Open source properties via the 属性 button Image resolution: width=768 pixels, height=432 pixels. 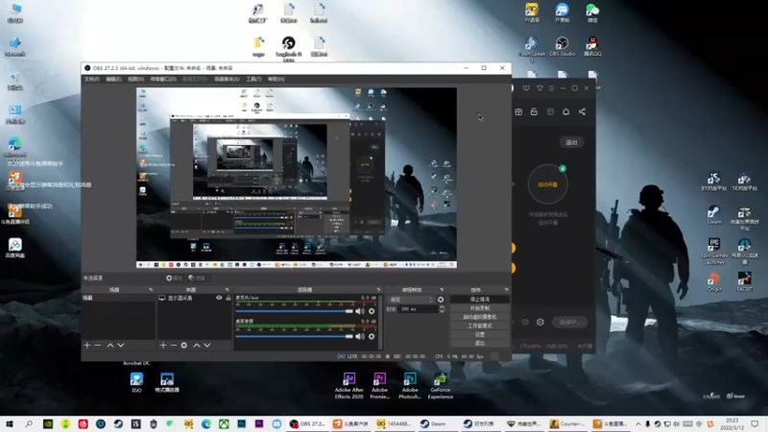[174, 277]
